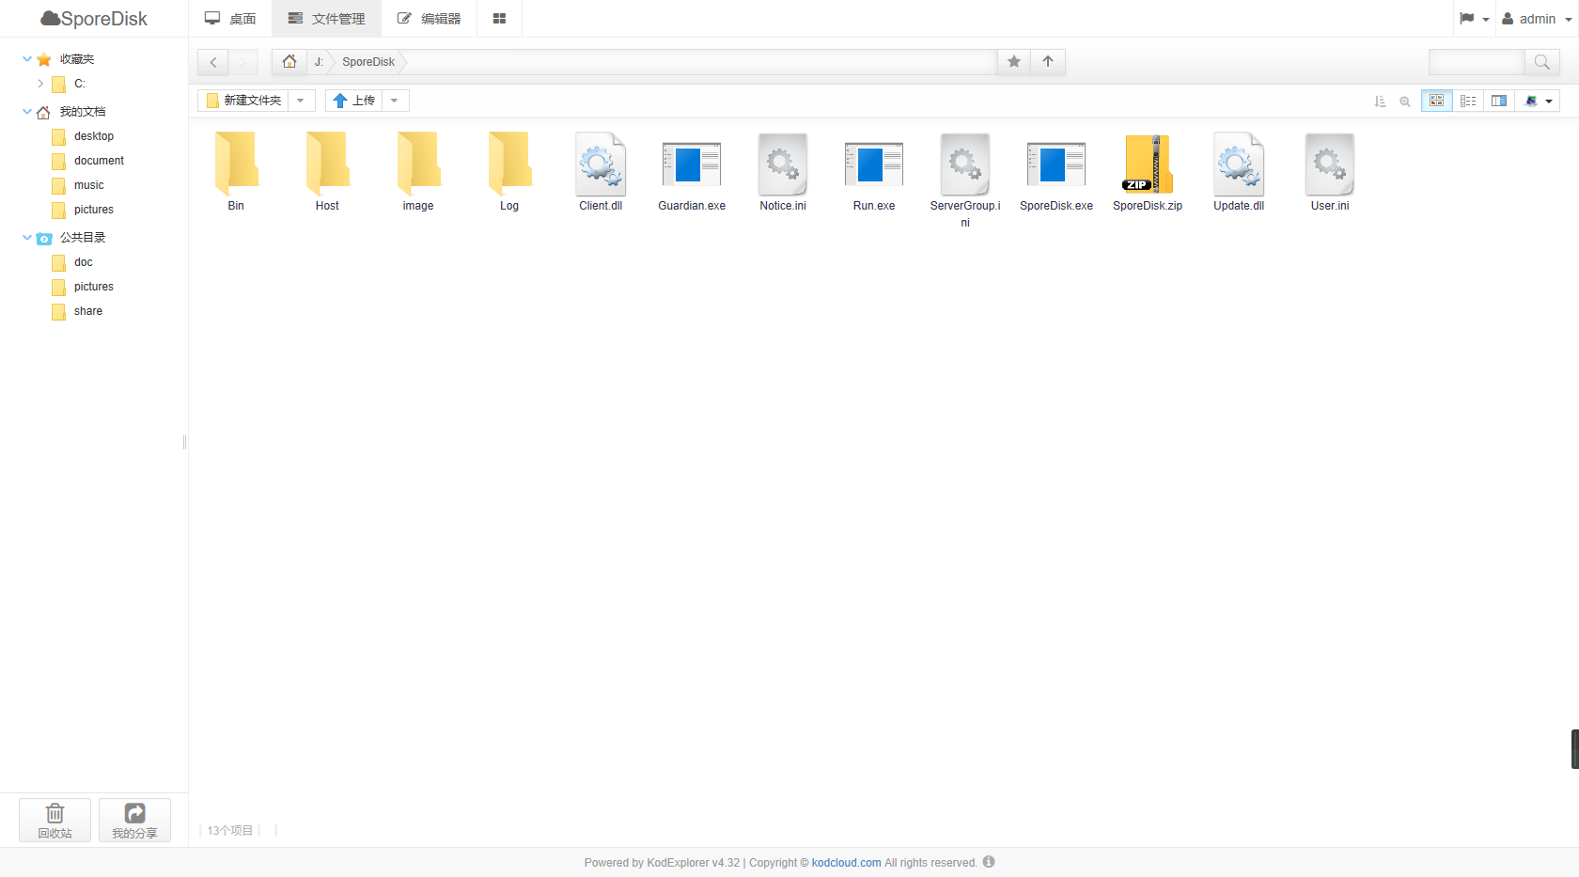Image resolution: width=1579 pixels, height=877 pixels.
Task: Open the upload dropdown arrow
Action: (x=395, y=101)
